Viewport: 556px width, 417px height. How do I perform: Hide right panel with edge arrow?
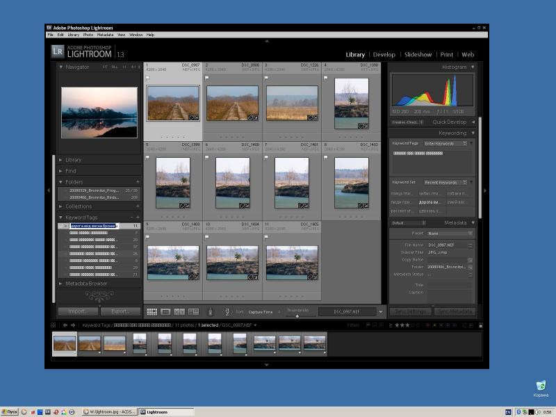coord(485,190)
